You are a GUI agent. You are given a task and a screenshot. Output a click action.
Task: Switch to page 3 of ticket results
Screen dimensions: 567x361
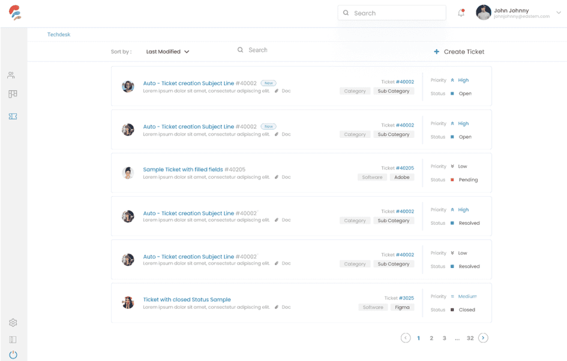(444, 338)
